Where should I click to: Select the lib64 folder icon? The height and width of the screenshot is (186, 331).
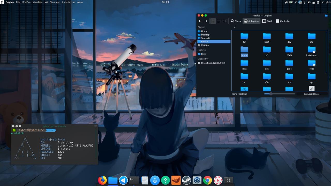coord(289,50)
